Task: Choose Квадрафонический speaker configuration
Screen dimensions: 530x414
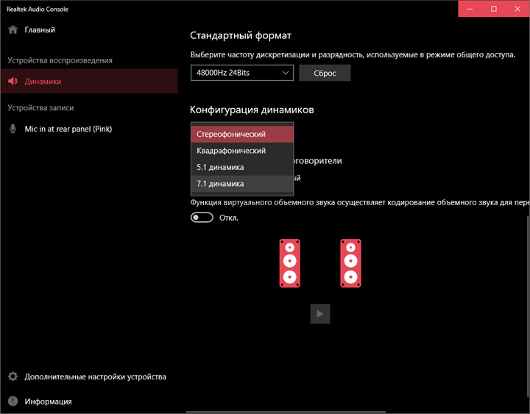Action: tap(242, 151)
